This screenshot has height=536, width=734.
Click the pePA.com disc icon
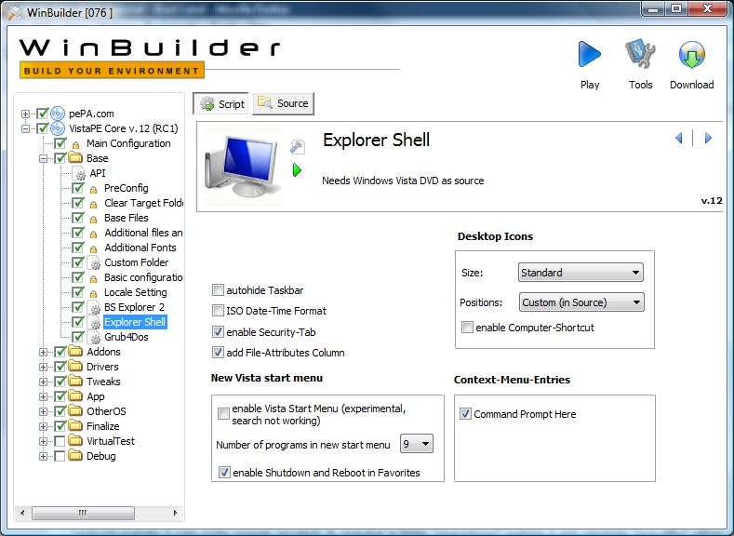tap(58, 114)
